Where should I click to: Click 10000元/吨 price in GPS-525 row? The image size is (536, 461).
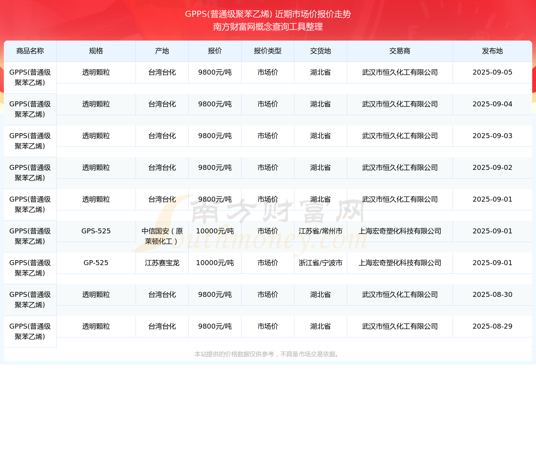pyautogui.click(x=215, y=231)
